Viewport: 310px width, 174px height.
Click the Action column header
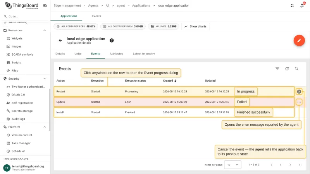coord(60,81)
